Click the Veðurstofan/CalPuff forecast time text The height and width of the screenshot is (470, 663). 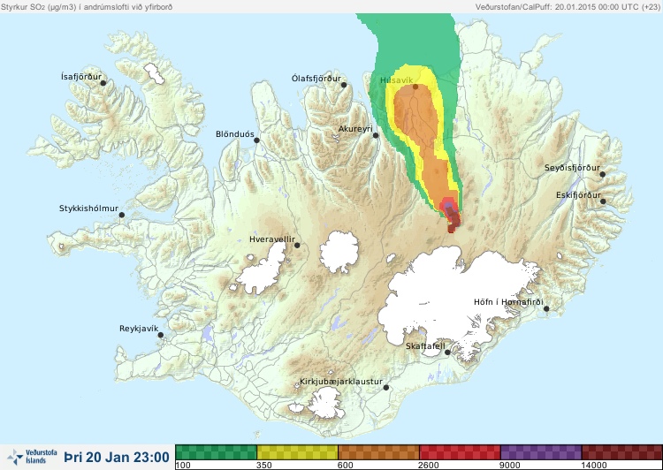568,7
